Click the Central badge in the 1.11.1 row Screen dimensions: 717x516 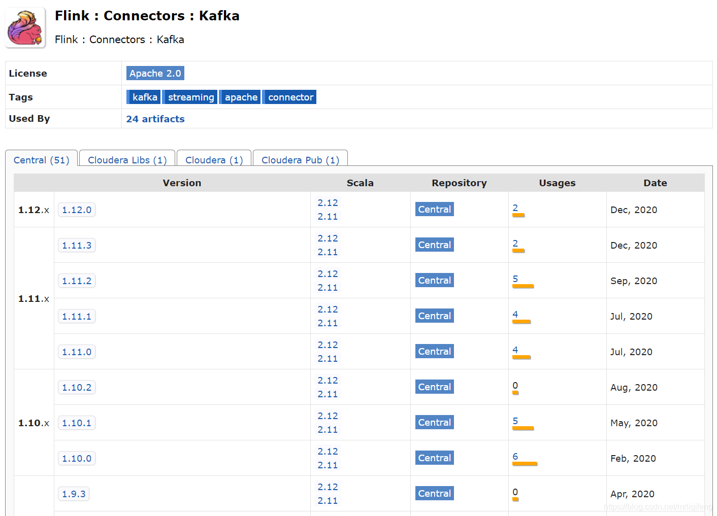click(434, 316)
